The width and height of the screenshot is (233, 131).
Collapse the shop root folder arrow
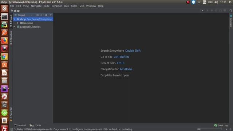tap(14, 19)
